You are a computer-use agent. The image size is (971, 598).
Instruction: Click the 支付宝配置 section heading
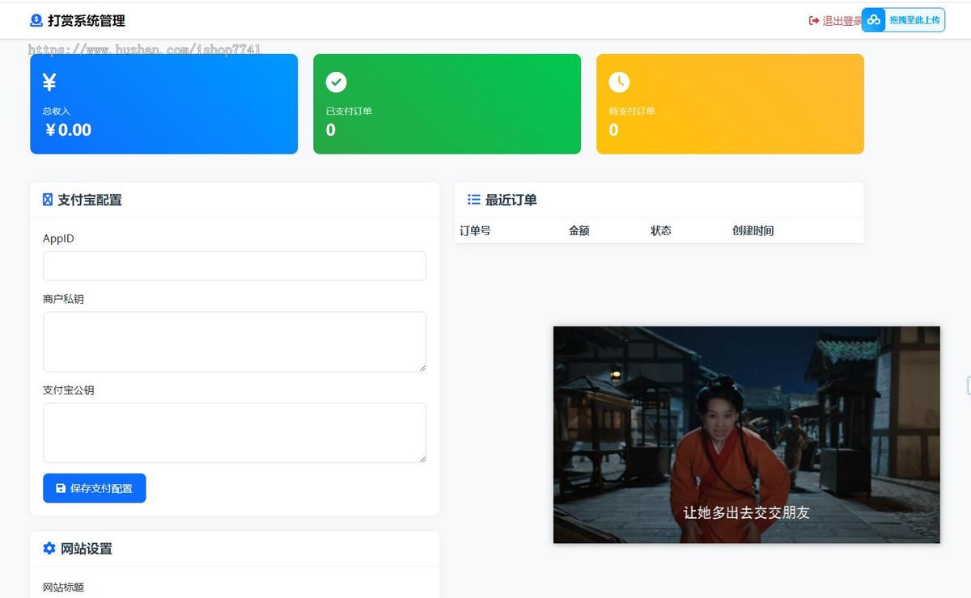(x=90, y=200)
